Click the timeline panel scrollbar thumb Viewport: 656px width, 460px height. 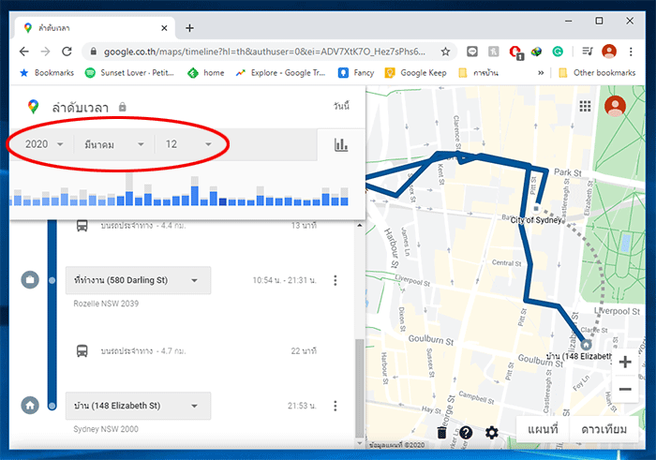(x=359, y=387)
